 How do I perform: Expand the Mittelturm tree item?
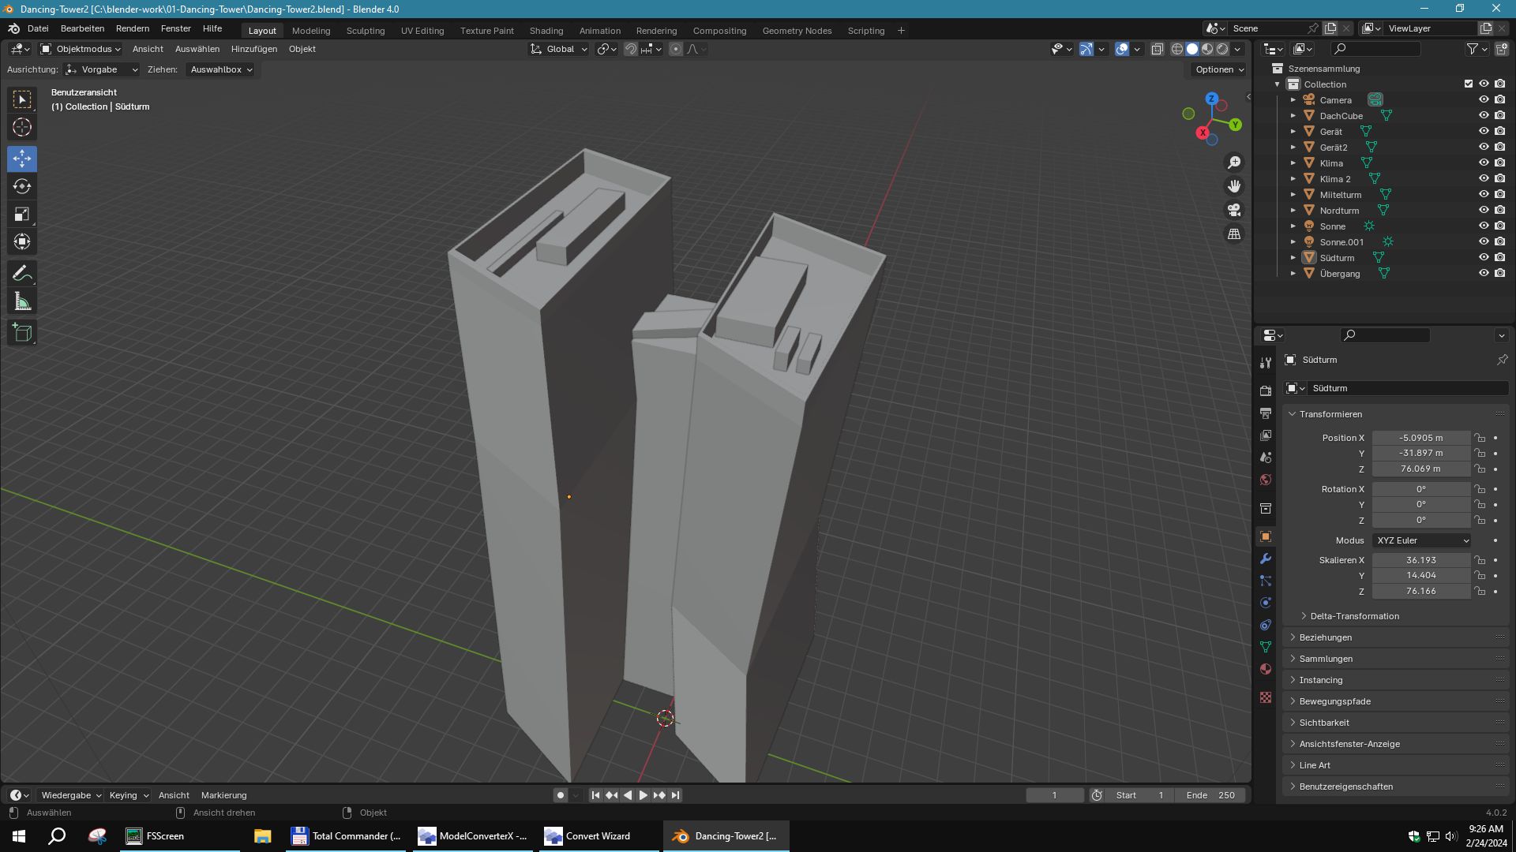[1293, 195]
